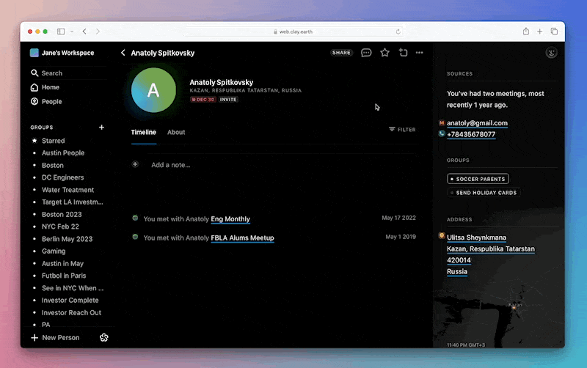Click the Soccer Parents group tag
The width and height of the screenshot is (587, 368).
pyautogui.click(x=478, y=179)
